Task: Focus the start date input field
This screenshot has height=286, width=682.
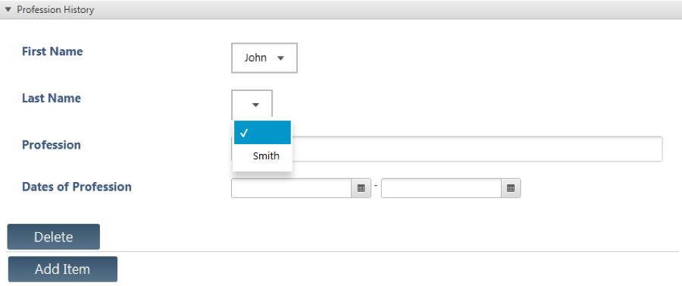Action: click(x=292, y=188)
